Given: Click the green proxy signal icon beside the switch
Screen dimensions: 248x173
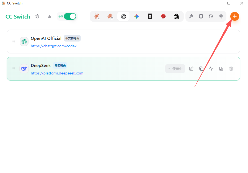Looking at the screenshot, I should (x=61, y=16).
